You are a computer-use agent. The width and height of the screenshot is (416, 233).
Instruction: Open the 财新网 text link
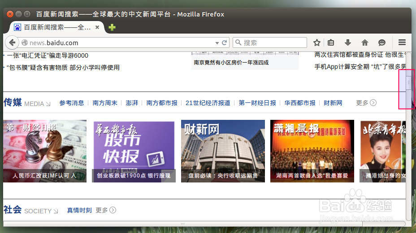click(x=333, y=103)
